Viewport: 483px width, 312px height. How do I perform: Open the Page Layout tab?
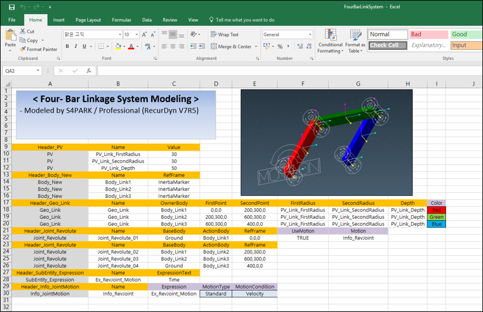tap(88, 20)
